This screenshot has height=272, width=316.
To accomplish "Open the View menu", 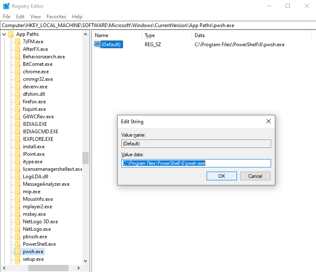I will tap(35, 17).
